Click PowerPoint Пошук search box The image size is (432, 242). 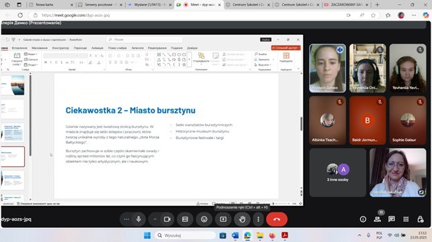(144, 40)
